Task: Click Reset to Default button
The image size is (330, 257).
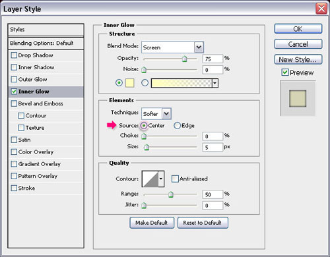Action: pos(203,223)
